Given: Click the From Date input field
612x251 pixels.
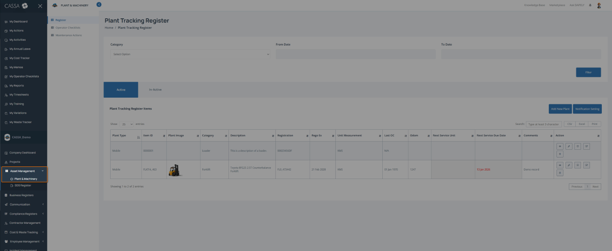Looking at the screenshot, I should click(355, 54).
